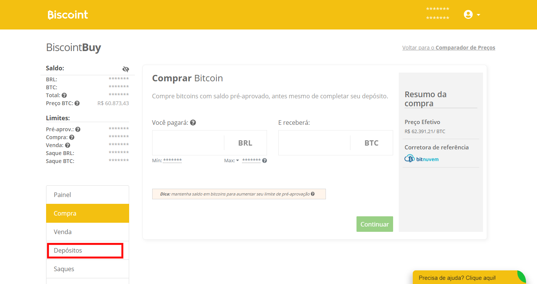Click the help icon in the Dica tip box

click(313, 194)
